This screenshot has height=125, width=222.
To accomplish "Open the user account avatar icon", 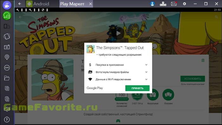I will coord(152,4).
